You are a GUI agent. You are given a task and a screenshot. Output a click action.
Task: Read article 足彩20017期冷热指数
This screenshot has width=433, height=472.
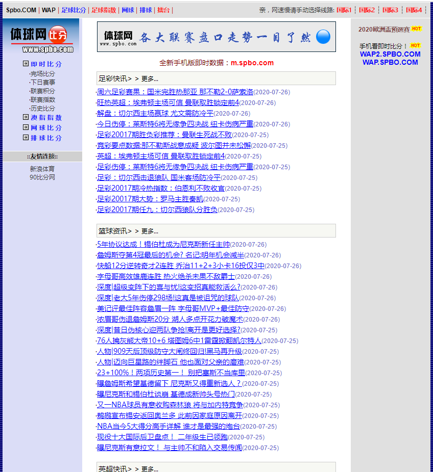[161, 188]
